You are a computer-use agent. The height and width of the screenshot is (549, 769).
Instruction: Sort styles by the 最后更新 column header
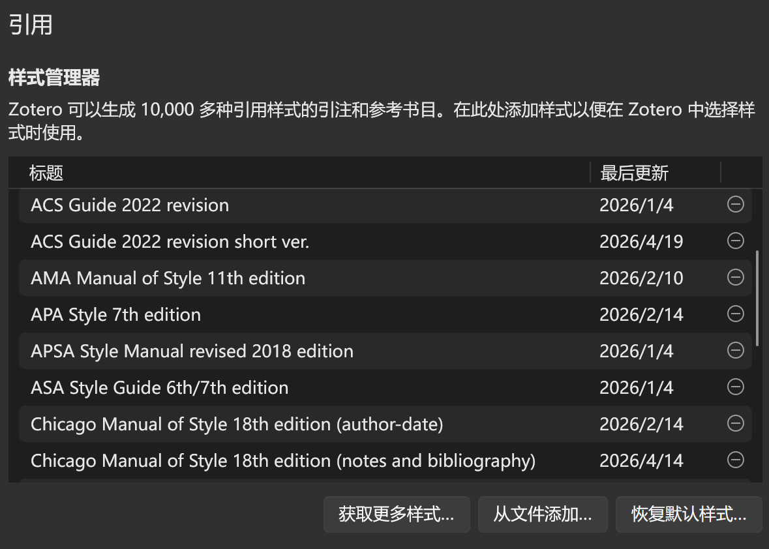(x=656, y=173)
